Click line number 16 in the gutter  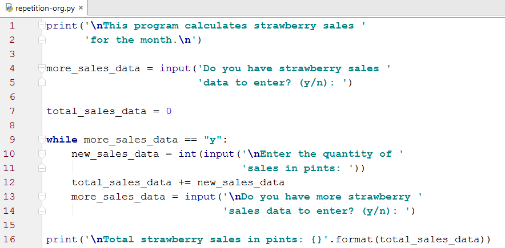tap(12, 239)
